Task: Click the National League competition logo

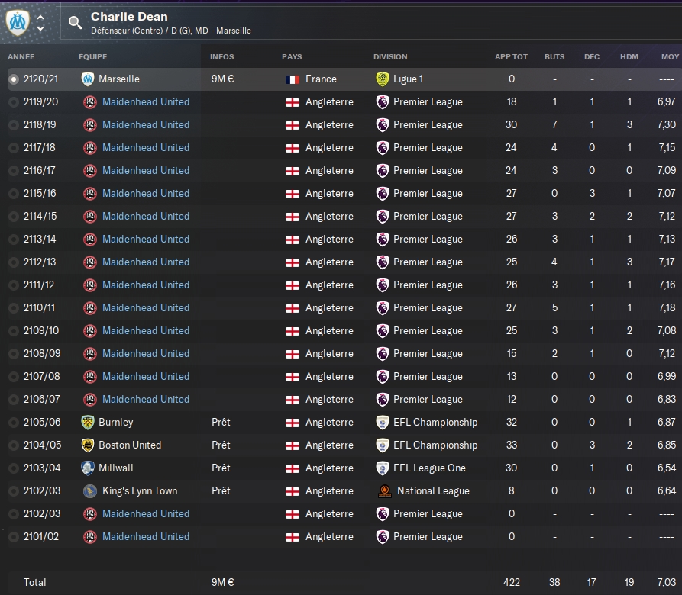Action: click(x=383, y=490)
